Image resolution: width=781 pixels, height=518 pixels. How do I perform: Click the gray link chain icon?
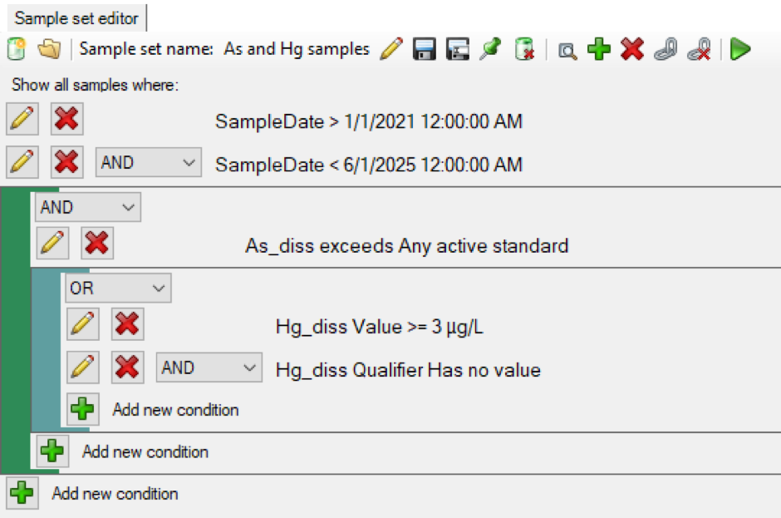pos(666,49)
